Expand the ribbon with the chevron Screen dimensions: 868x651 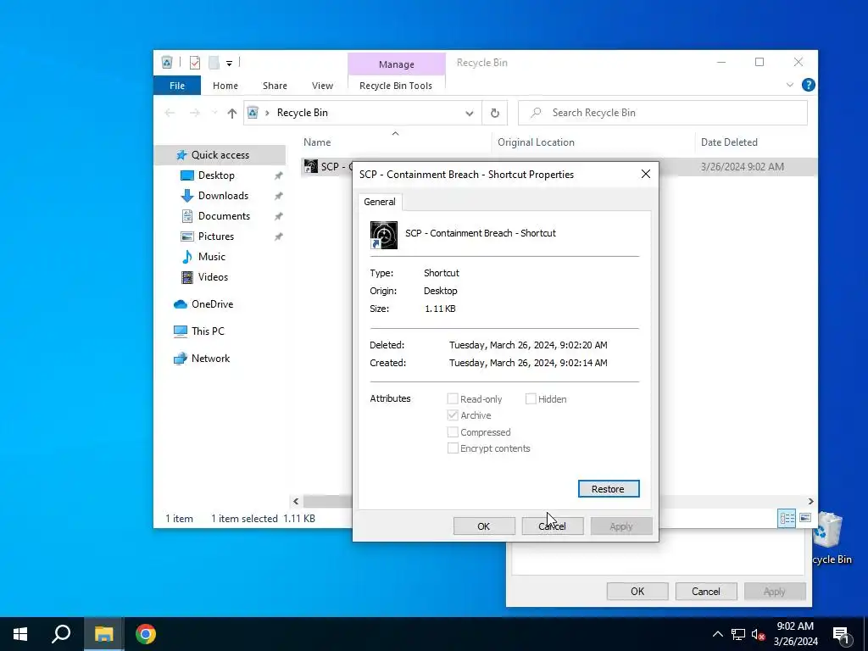[790, 85]
